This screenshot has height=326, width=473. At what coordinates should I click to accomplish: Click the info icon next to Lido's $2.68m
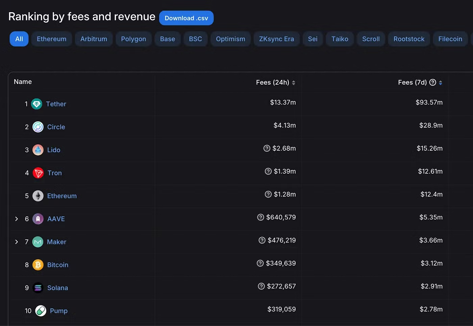267,148
